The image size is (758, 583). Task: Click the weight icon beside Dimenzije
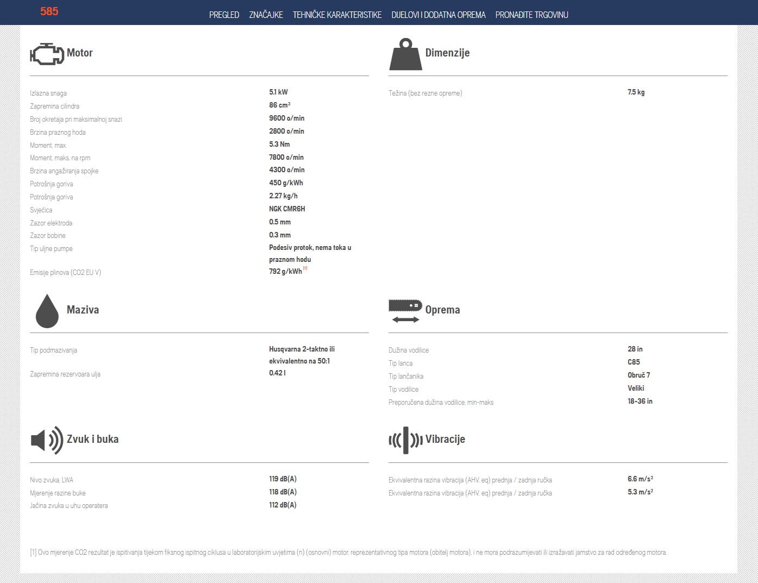405,54
